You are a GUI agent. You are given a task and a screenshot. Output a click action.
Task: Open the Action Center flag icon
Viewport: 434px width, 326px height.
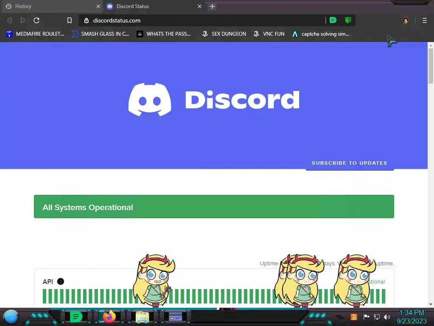[366, 317]
